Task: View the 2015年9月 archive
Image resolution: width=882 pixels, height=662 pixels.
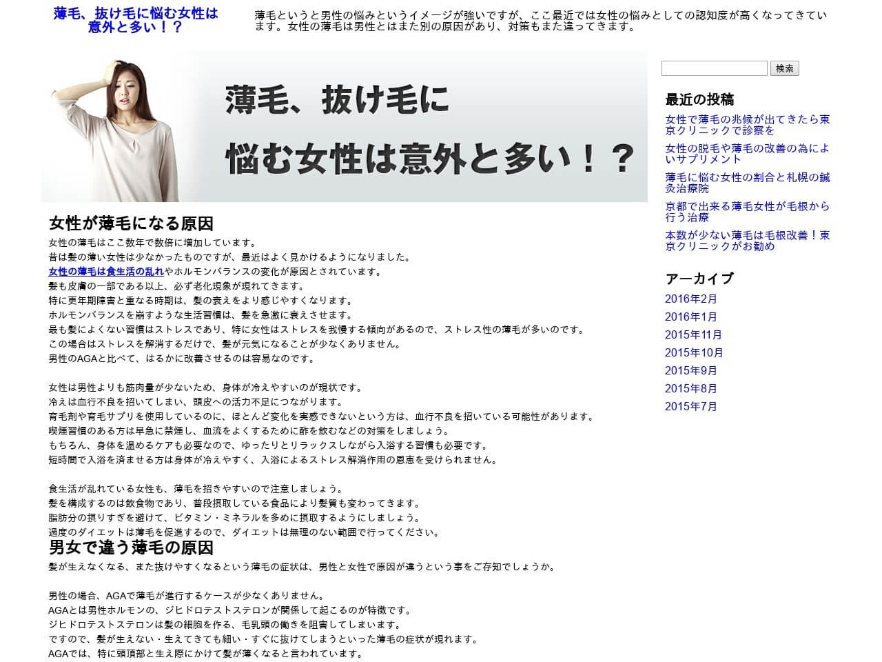Action: click(690, 371)
